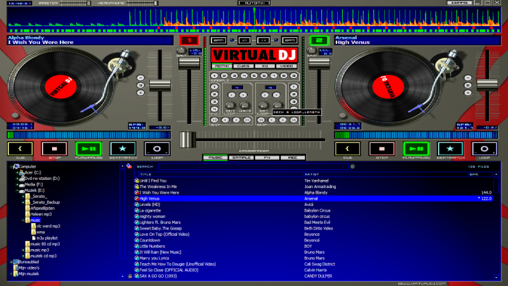Click the lock icon beside SAX A GO GO

[130, 276]
